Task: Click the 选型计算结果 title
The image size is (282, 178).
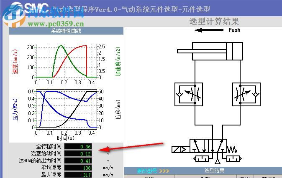Action: [x=214, y=21]
